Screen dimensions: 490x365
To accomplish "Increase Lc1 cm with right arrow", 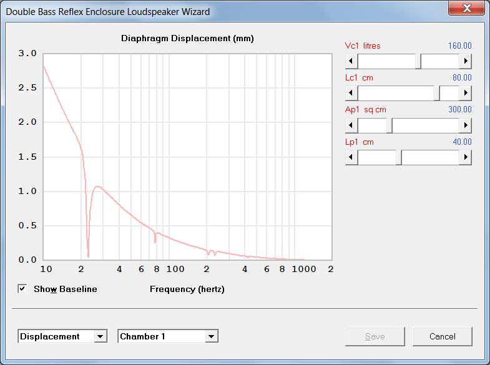I will [465, 93].
